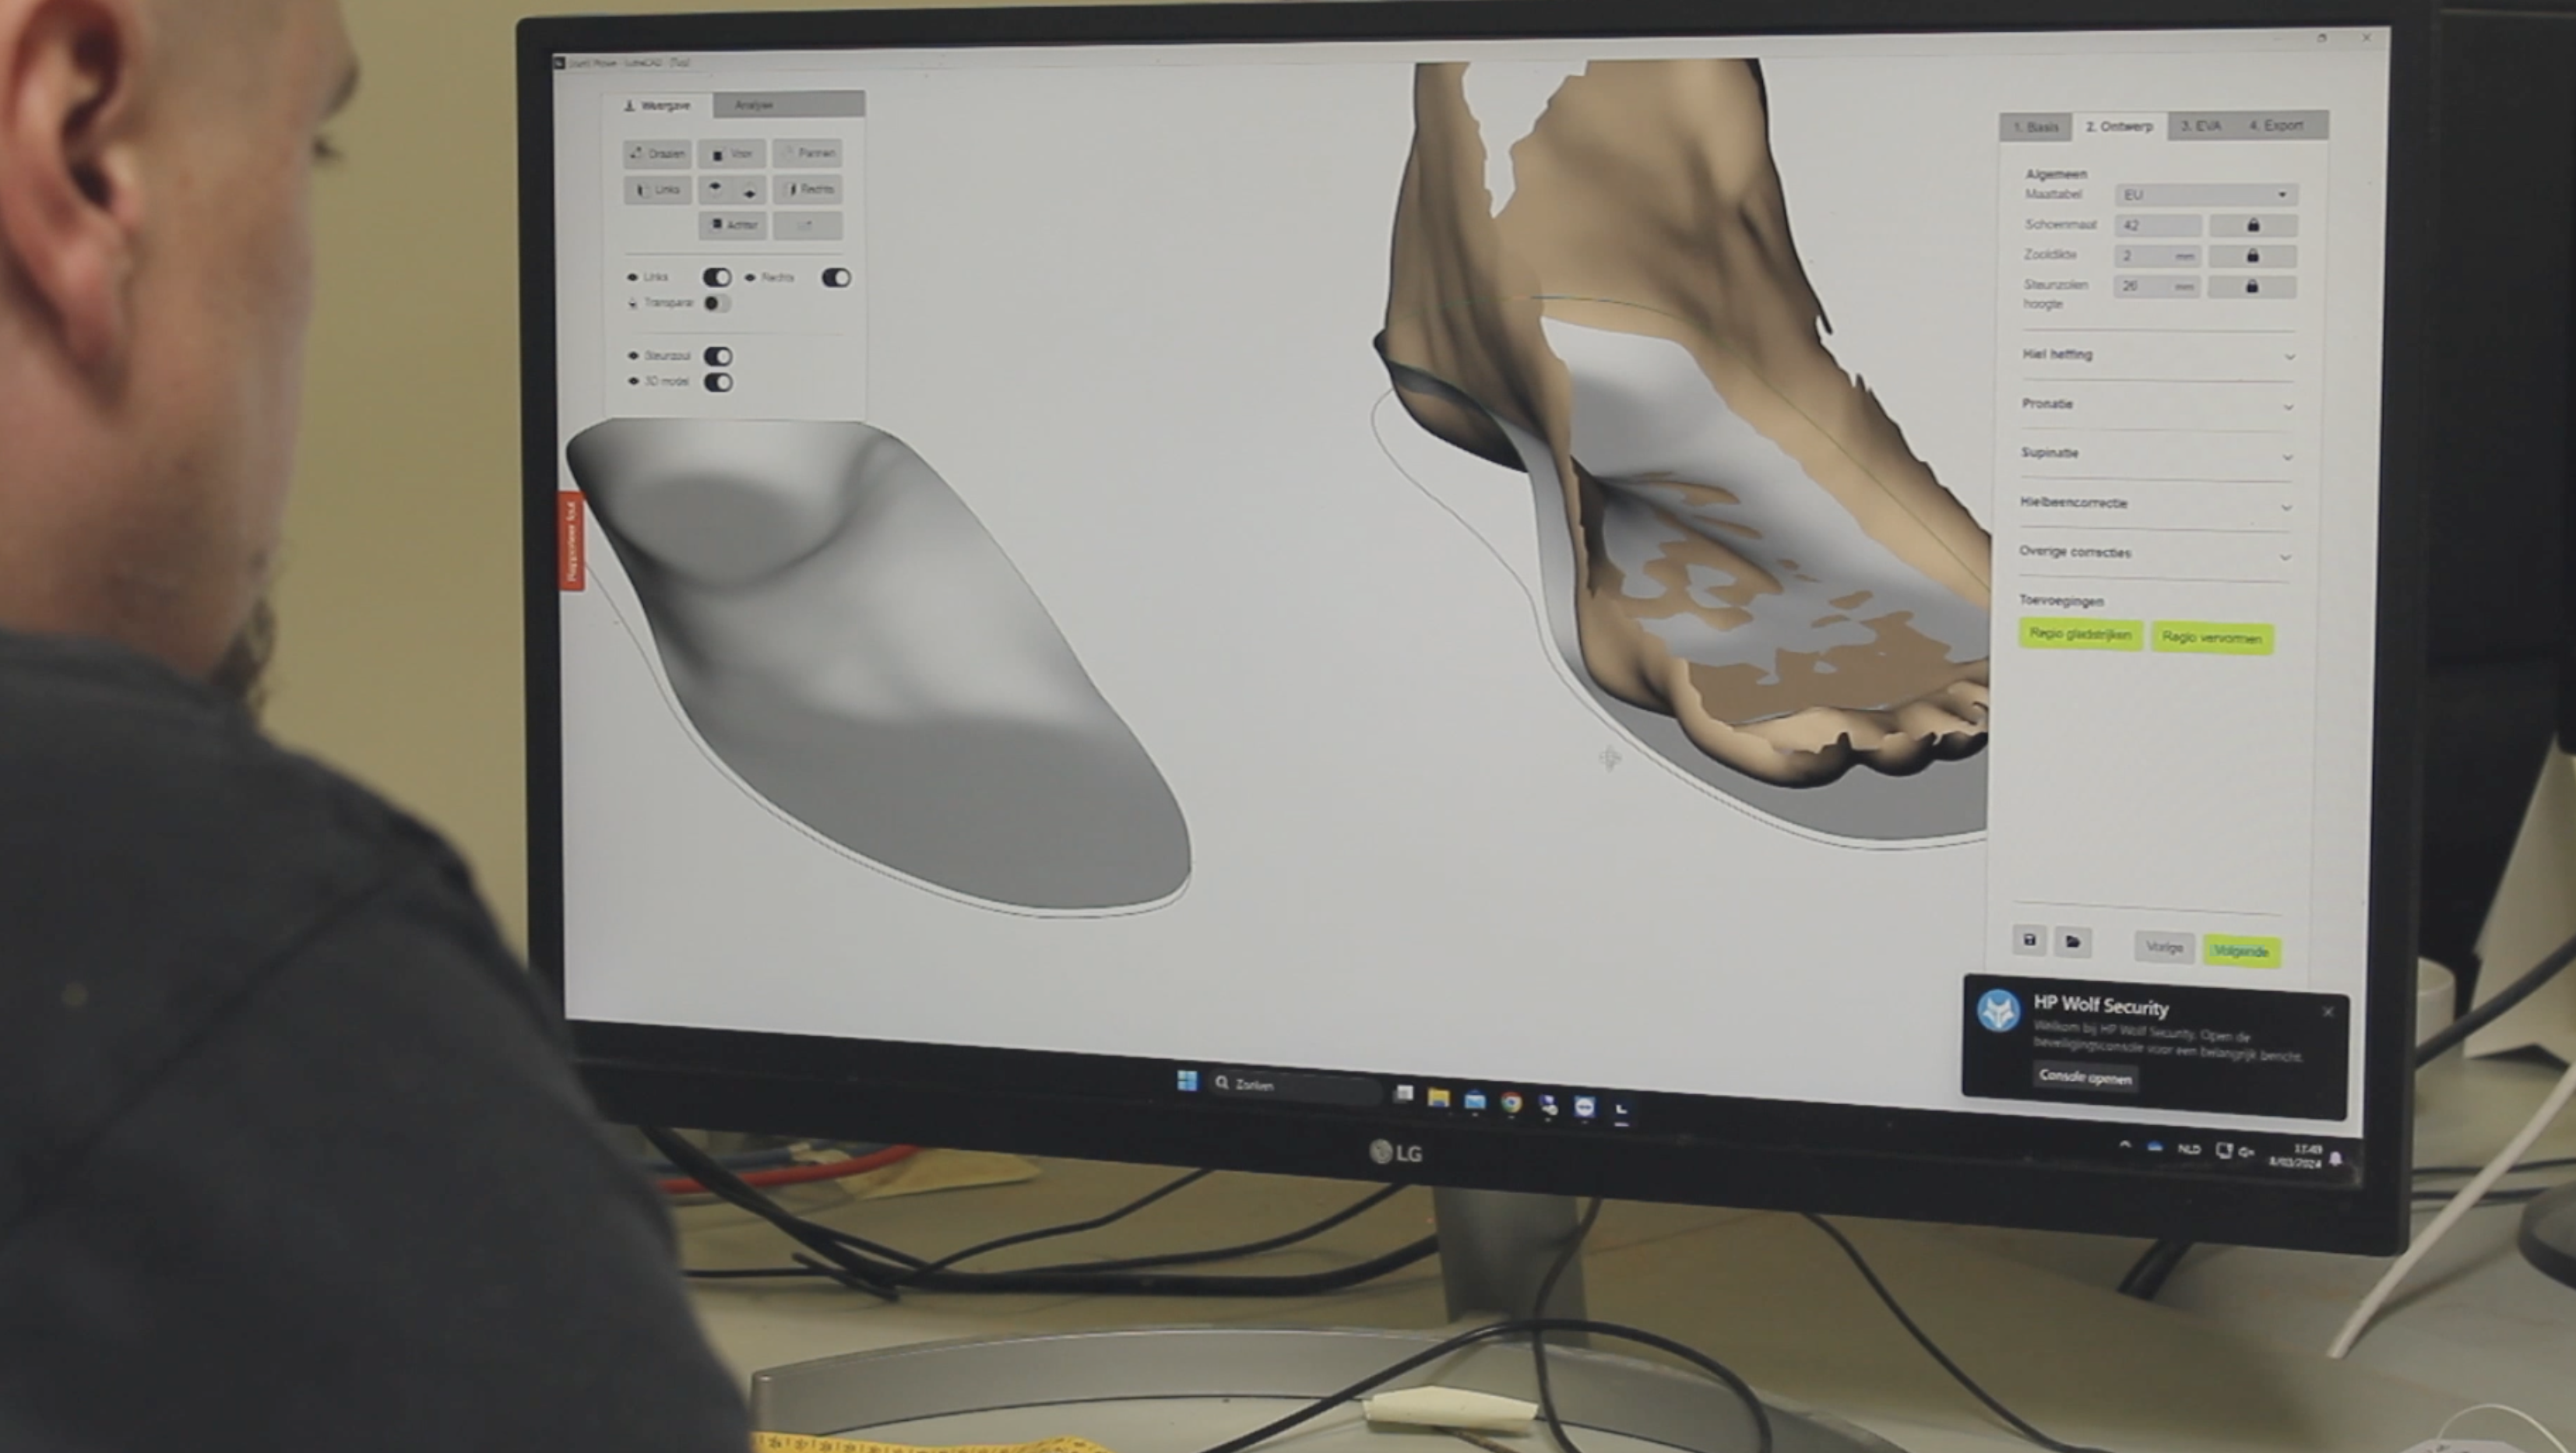Click Console openen in the notification

(2085, 1076)
